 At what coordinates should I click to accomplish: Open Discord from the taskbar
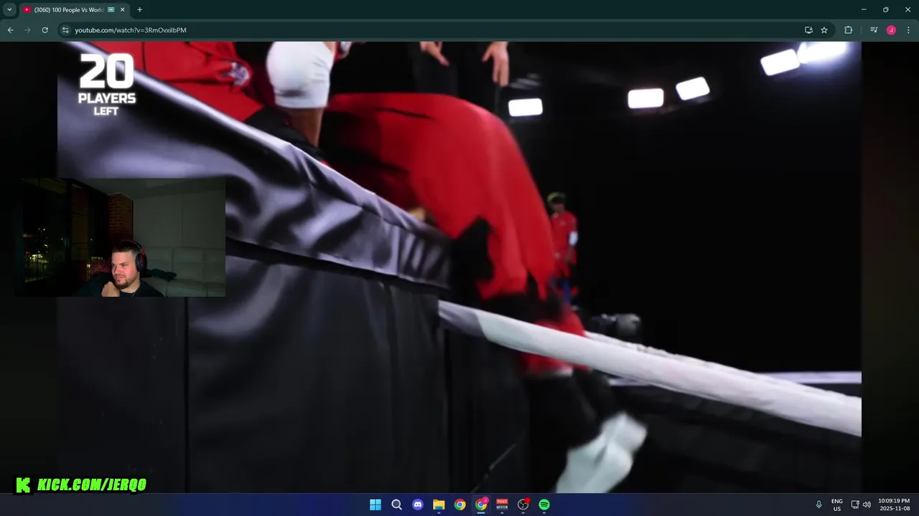click(418, 505)
